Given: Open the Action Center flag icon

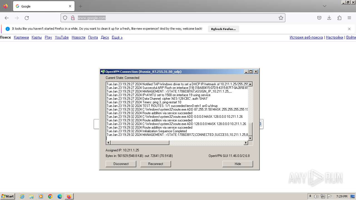Looking at the screenshot, I should 330,196.
